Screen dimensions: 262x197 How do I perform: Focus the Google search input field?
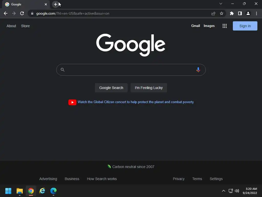(x=131, y=70)
